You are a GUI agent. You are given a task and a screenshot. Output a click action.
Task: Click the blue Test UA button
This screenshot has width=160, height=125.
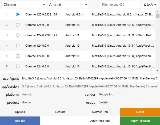click(20, 121)
